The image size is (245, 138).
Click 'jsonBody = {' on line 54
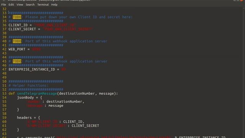click(x=29, y=98)
